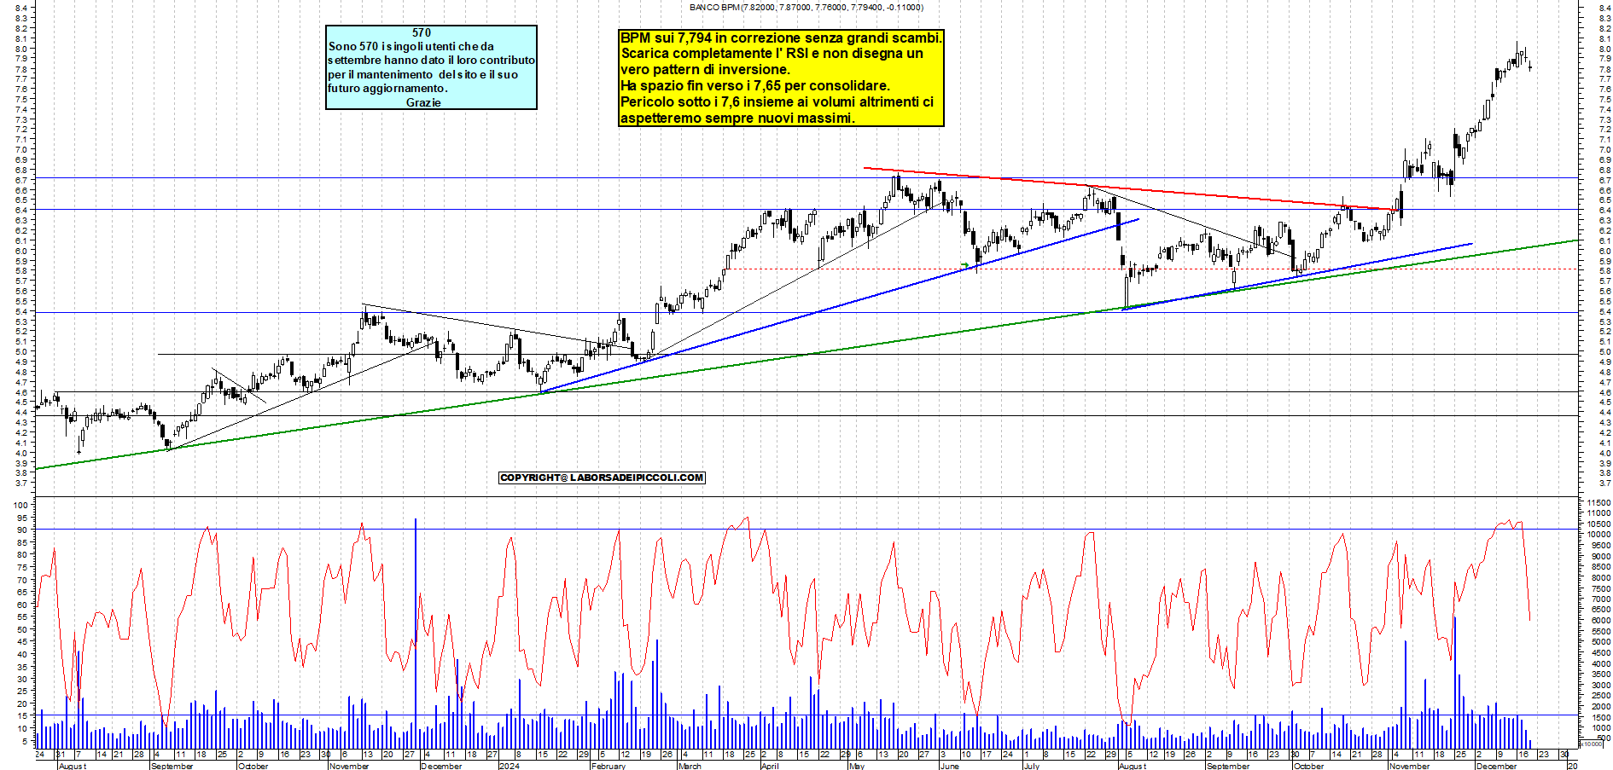Select line 'per il mantenimento del sito e il suo'
The image size is (1613, 770).
coord(422,74)
